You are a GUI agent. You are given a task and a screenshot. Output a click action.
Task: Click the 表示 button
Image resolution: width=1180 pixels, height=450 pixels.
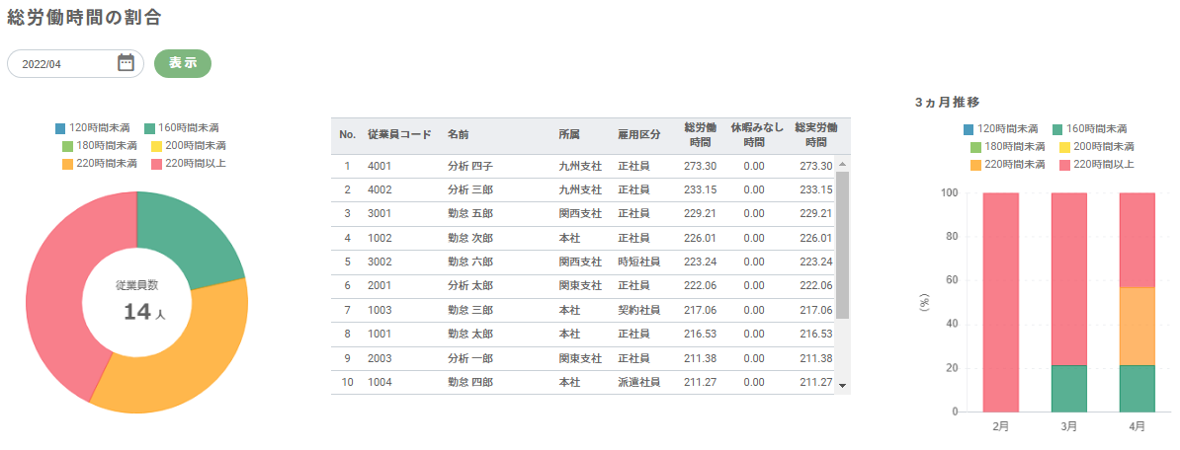point(183,64)
